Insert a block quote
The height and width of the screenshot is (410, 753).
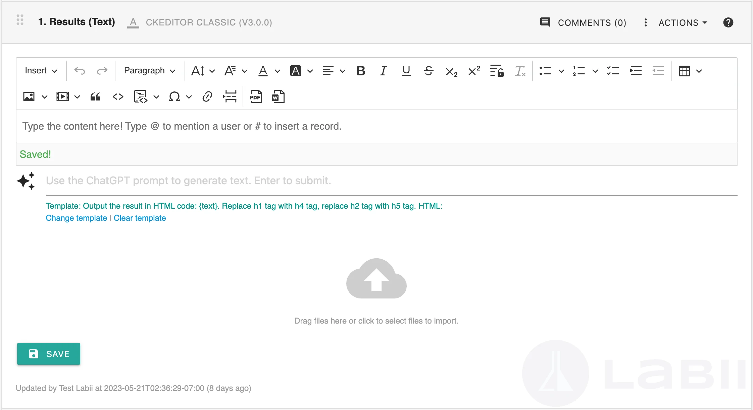click(x=95, y=97)
